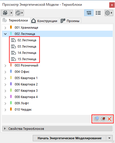Switch to the tree list view
Viewport: 115px width, 143px height.
point(89,13)
